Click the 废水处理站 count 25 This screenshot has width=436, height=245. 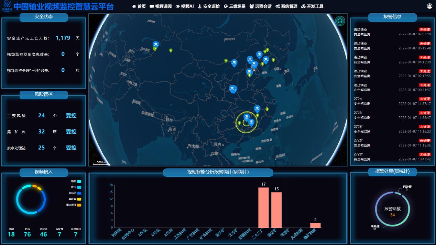click(42, 148)
